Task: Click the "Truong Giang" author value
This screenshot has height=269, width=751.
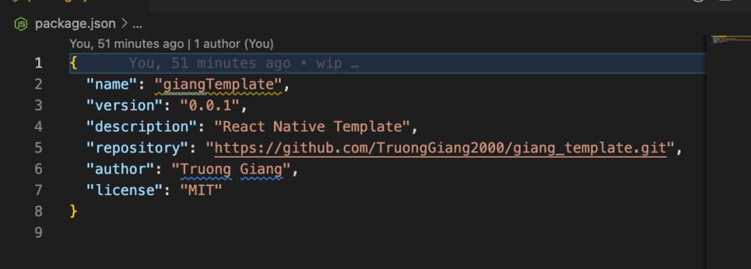Action: (231, 169)
